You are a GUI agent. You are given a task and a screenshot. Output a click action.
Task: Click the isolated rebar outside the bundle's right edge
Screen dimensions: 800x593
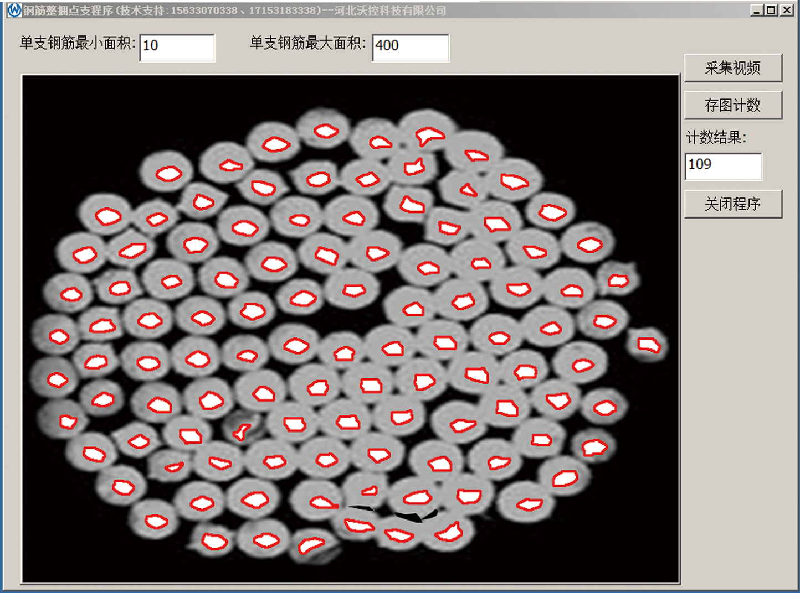(648, 345)
